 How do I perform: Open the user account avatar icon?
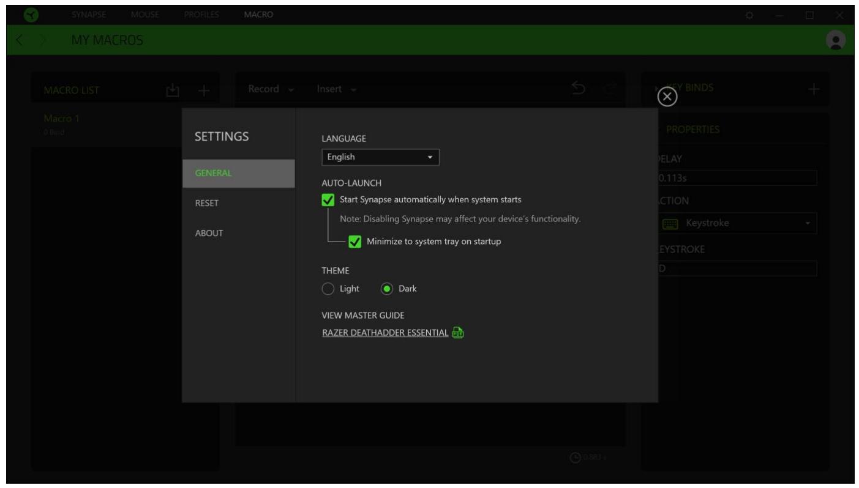click(835, 40)
